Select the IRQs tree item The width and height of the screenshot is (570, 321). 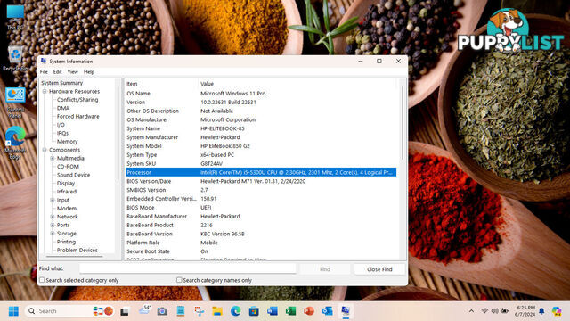(62, 133)
